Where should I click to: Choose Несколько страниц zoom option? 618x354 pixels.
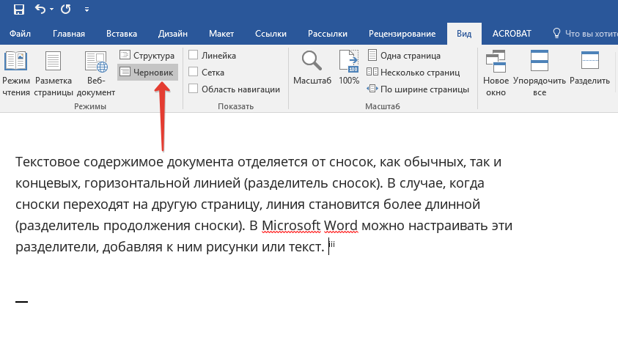[x=413, y=73]
